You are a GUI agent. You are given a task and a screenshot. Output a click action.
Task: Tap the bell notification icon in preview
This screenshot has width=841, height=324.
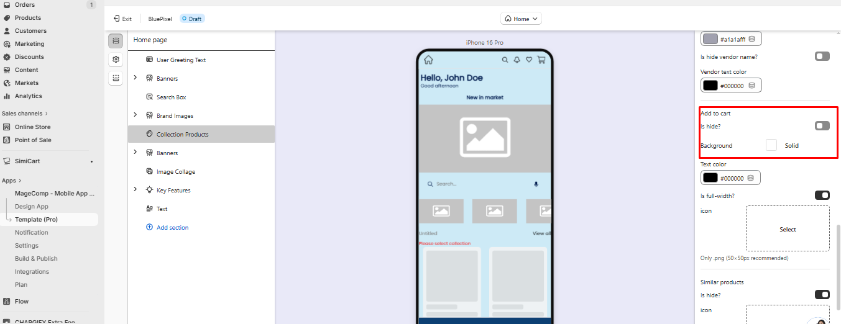click(517, 60)
